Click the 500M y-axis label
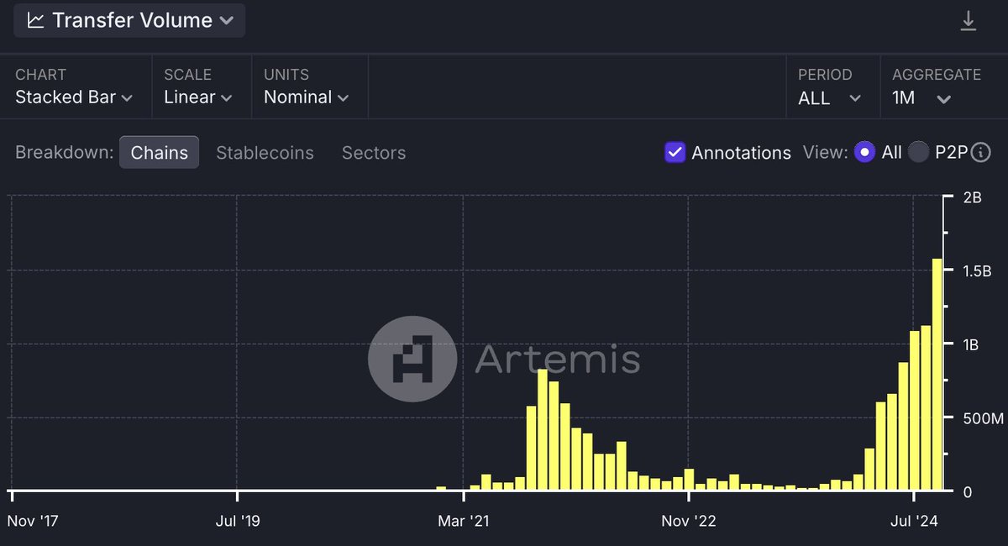The height and width of the screenshot is (546, 1008). click(983, 418)
